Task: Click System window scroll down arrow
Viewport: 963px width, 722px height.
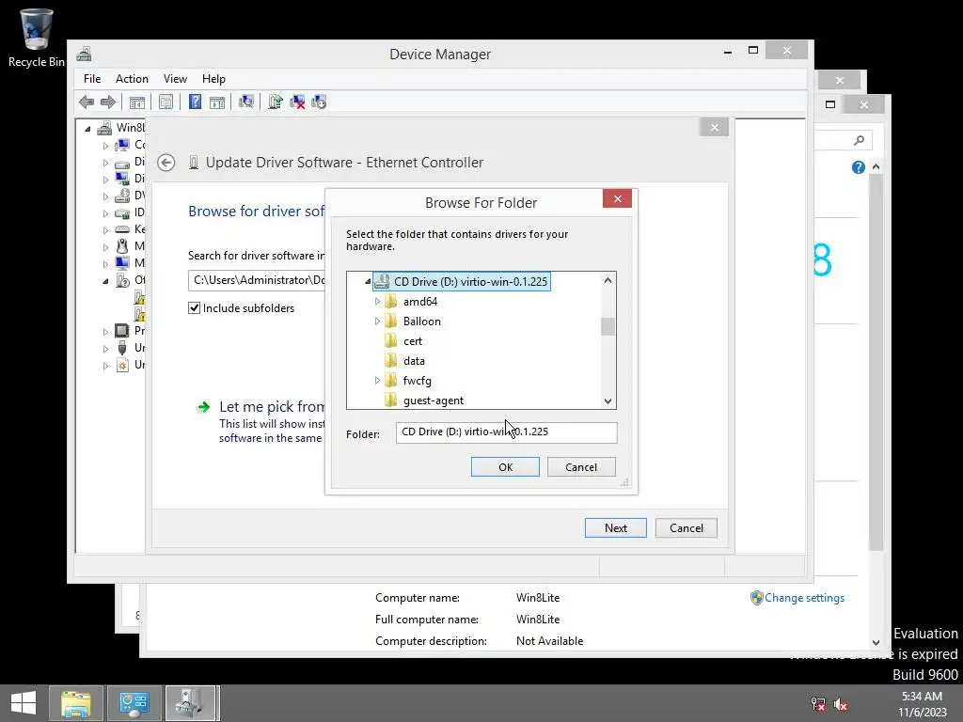Action: 876,643
